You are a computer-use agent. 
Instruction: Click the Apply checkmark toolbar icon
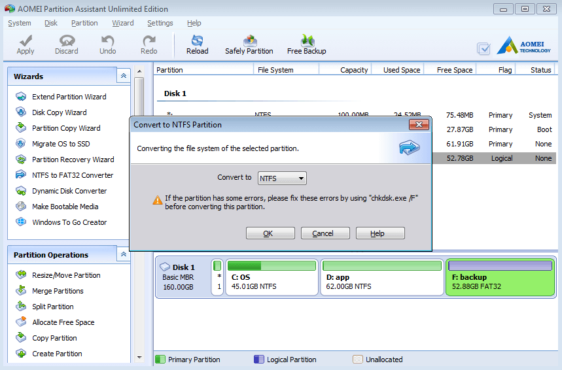26,41
